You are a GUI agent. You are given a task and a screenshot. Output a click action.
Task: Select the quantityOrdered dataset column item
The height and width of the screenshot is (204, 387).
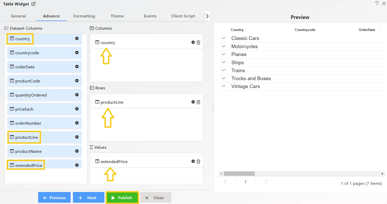click(x=45, y=95)
